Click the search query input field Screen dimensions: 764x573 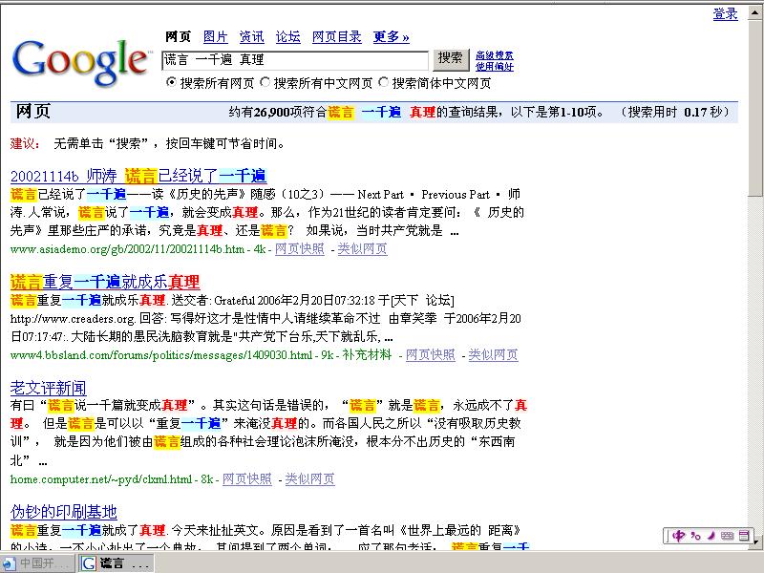pyautogui.click(x=295, y=60)
